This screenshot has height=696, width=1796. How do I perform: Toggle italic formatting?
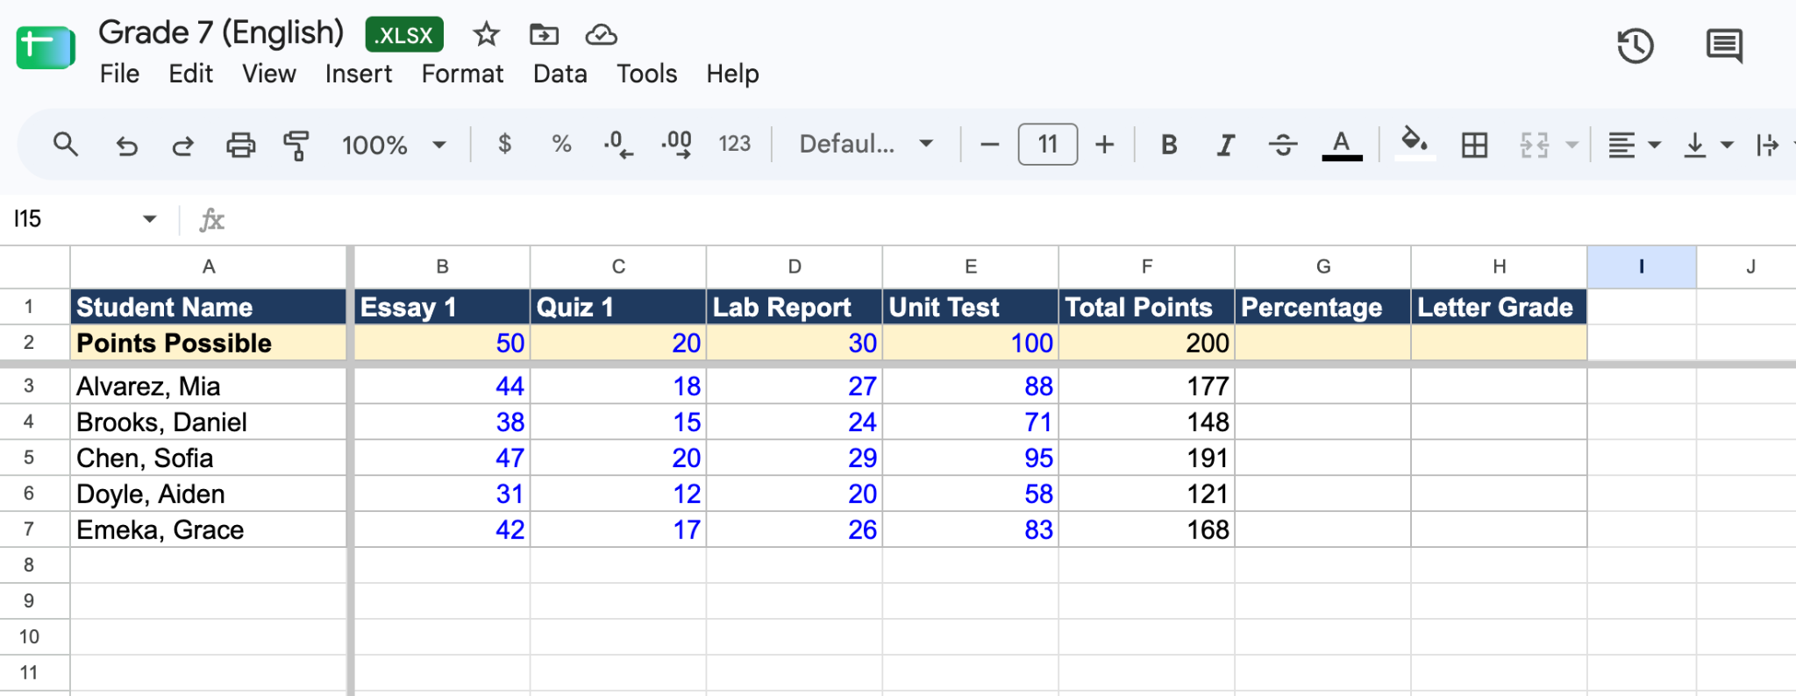point(1226,145)
